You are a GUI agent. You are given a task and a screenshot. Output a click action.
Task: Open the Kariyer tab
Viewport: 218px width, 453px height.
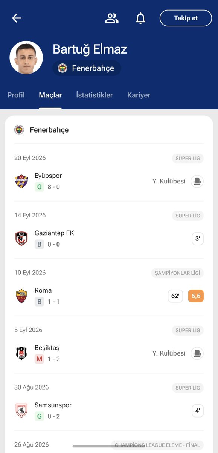coord(139,95)
